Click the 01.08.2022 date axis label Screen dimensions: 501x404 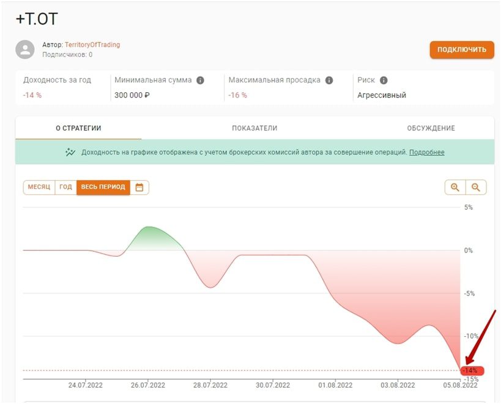(336, 385)
